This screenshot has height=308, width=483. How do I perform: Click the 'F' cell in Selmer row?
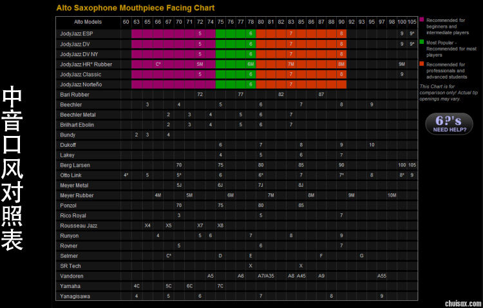point(321,256)
